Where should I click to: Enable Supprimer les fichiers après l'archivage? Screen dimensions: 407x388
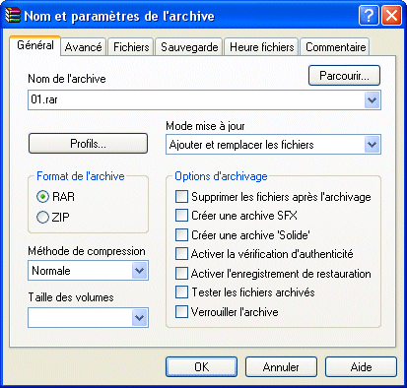pos(181,197)
